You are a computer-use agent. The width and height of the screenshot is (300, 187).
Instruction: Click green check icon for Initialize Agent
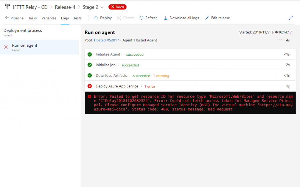(90, 55)
